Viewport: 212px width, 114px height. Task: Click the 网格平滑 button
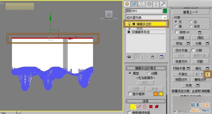(179, 68)
